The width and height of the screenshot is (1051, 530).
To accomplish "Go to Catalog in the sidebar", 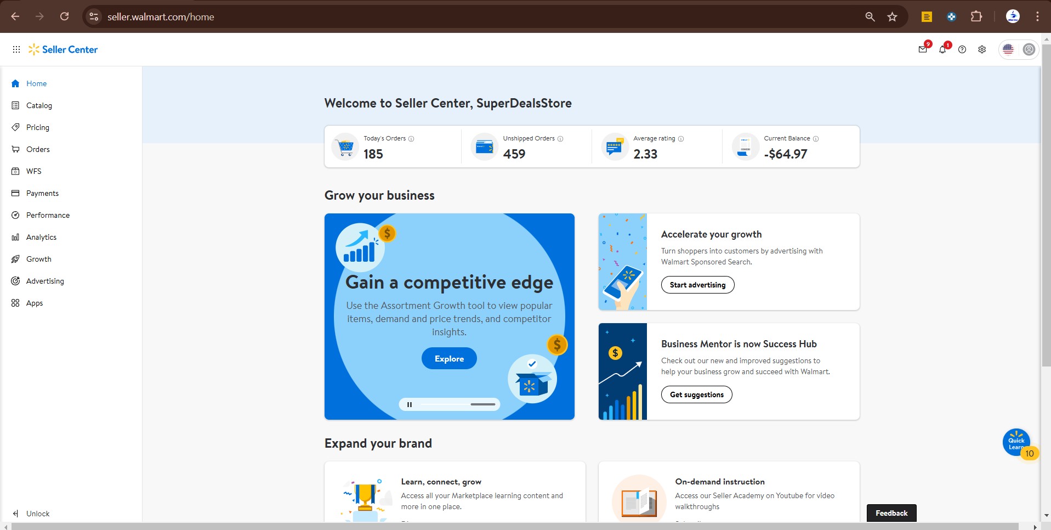I will 39,105.
